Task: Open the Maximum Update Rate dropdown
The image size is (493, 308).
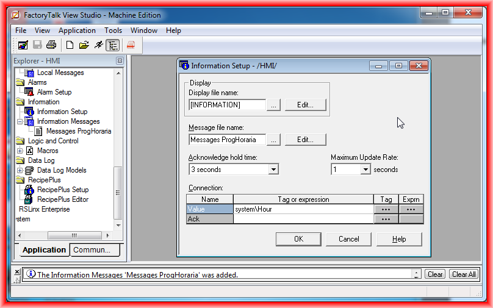Action: click(365, 170)
